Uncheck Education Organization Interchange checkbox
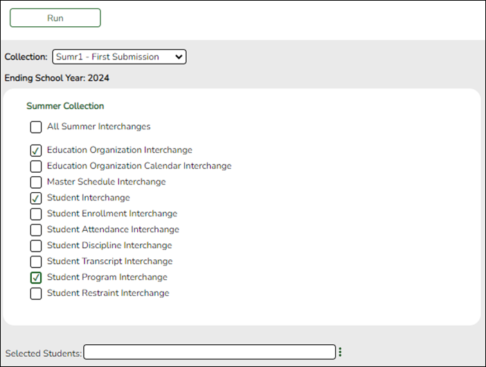This screenshot has width=486, height=367. [x=36, y=151]
